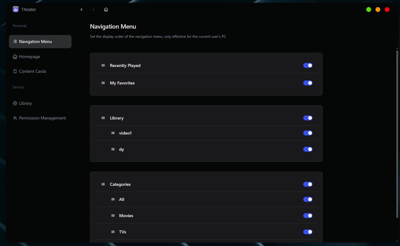Click the green window control button
The image size is (400, 246).
[x=369, y=10]
